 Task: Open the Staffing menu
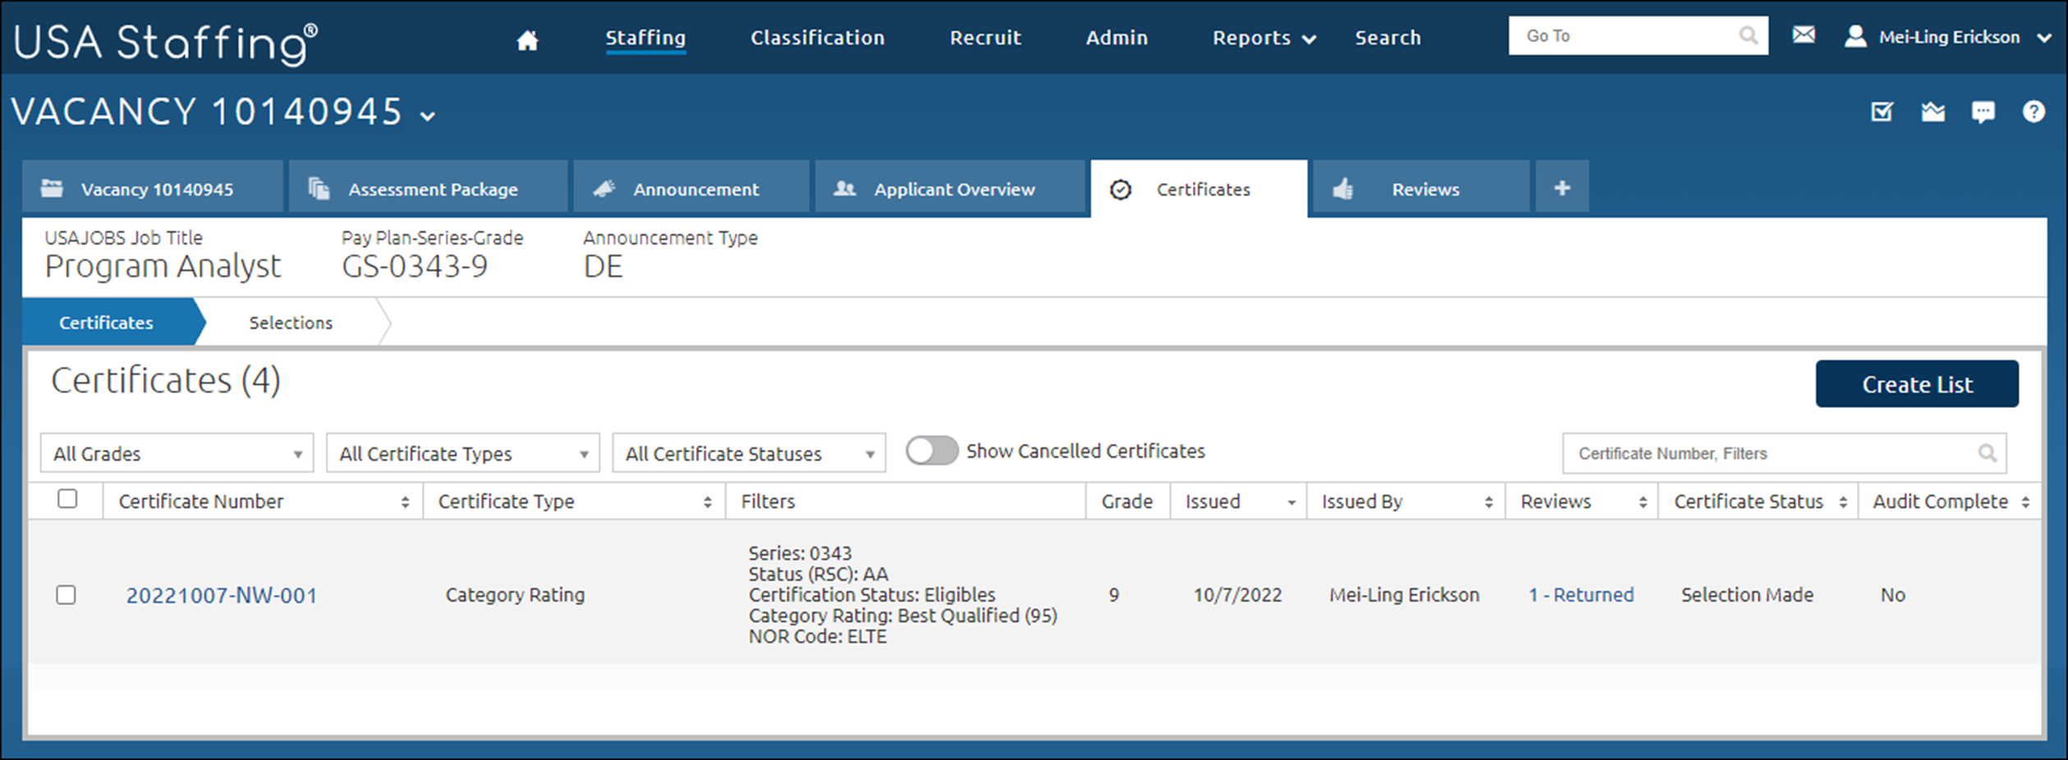tap(645, 38)
